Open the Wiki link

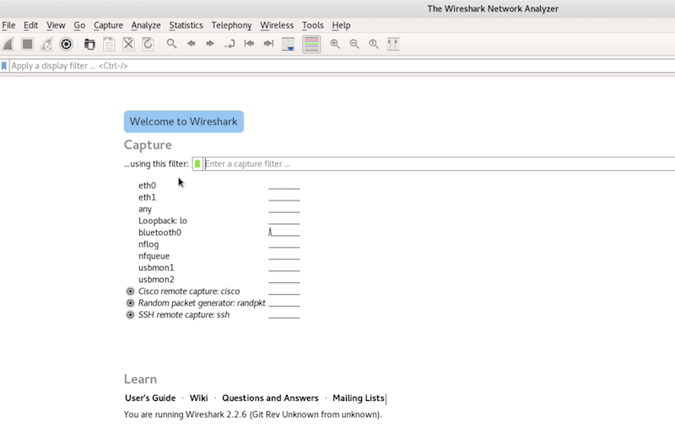(198, 398)
